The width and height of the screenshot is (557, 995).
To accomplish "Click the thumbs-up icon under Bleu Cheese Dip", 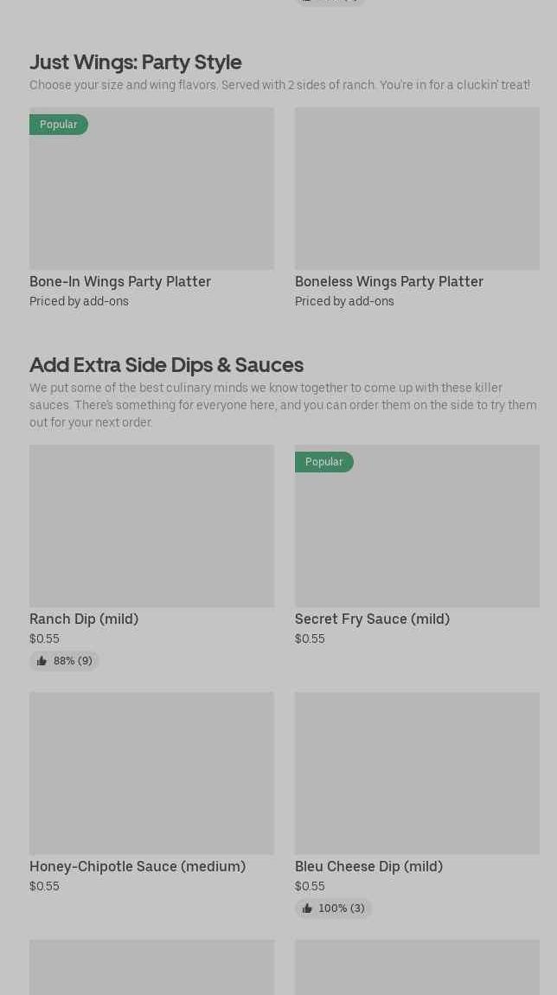I will pos(307,908).
